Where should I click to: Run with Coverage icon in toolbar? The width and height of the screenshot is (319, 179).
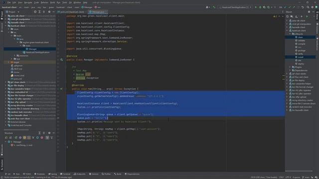click(x=264, y=7)
